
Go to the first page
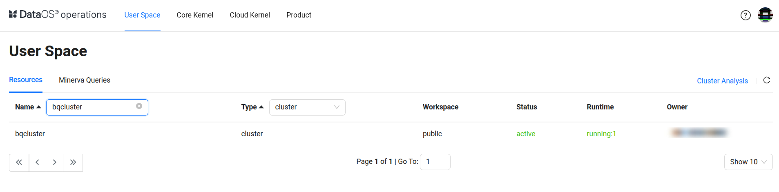19,162
